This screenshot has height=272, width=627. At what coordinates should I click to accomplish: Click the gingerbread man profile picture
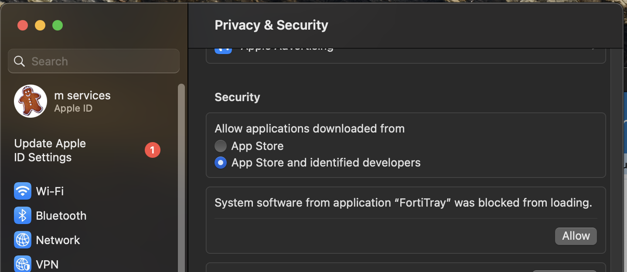31,101
